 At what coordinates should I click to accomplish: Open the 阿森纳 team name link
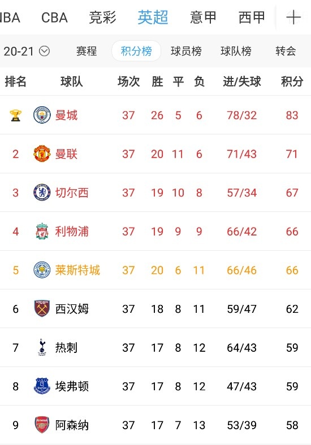[72, 425]
